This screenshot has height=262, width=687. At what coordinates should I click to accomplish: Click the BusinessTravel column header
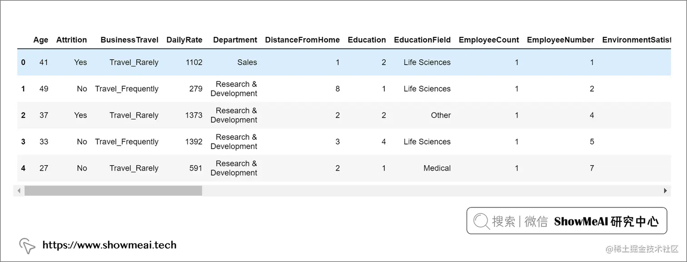[x=129, y=40]
